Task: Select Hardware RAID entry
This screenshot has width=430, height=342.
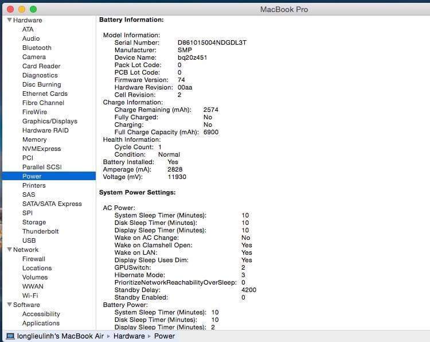Action: tap(45, 130)
